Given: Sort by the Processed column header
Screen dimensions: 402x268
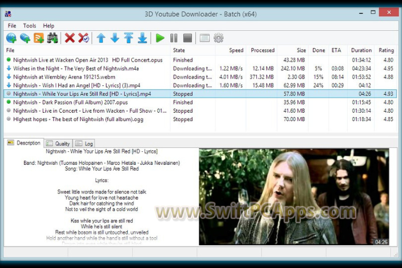Looking at the screenshot, I should pyautogui.click(x=262, y=50).
